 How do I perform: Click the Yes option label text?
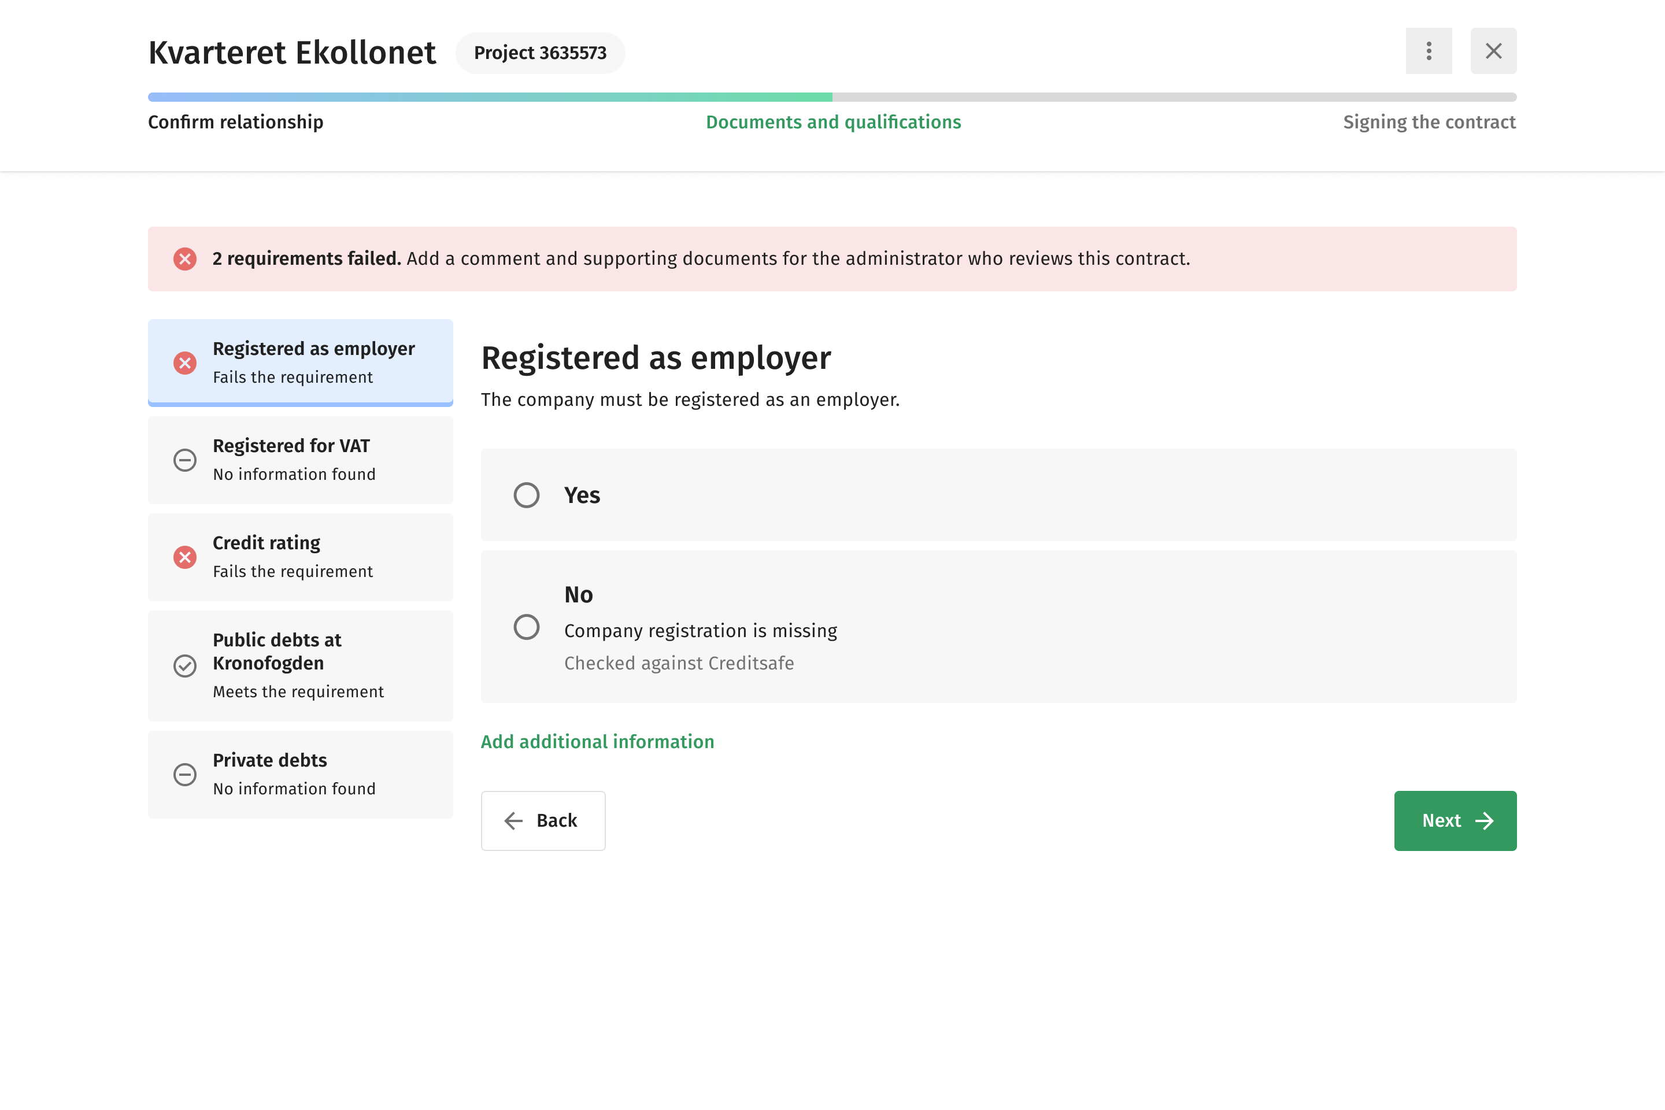582,495
